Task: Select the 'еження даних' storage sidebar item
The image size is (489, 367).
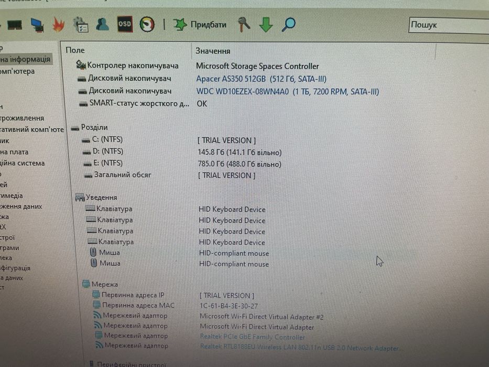Action: tap(21, 206)
